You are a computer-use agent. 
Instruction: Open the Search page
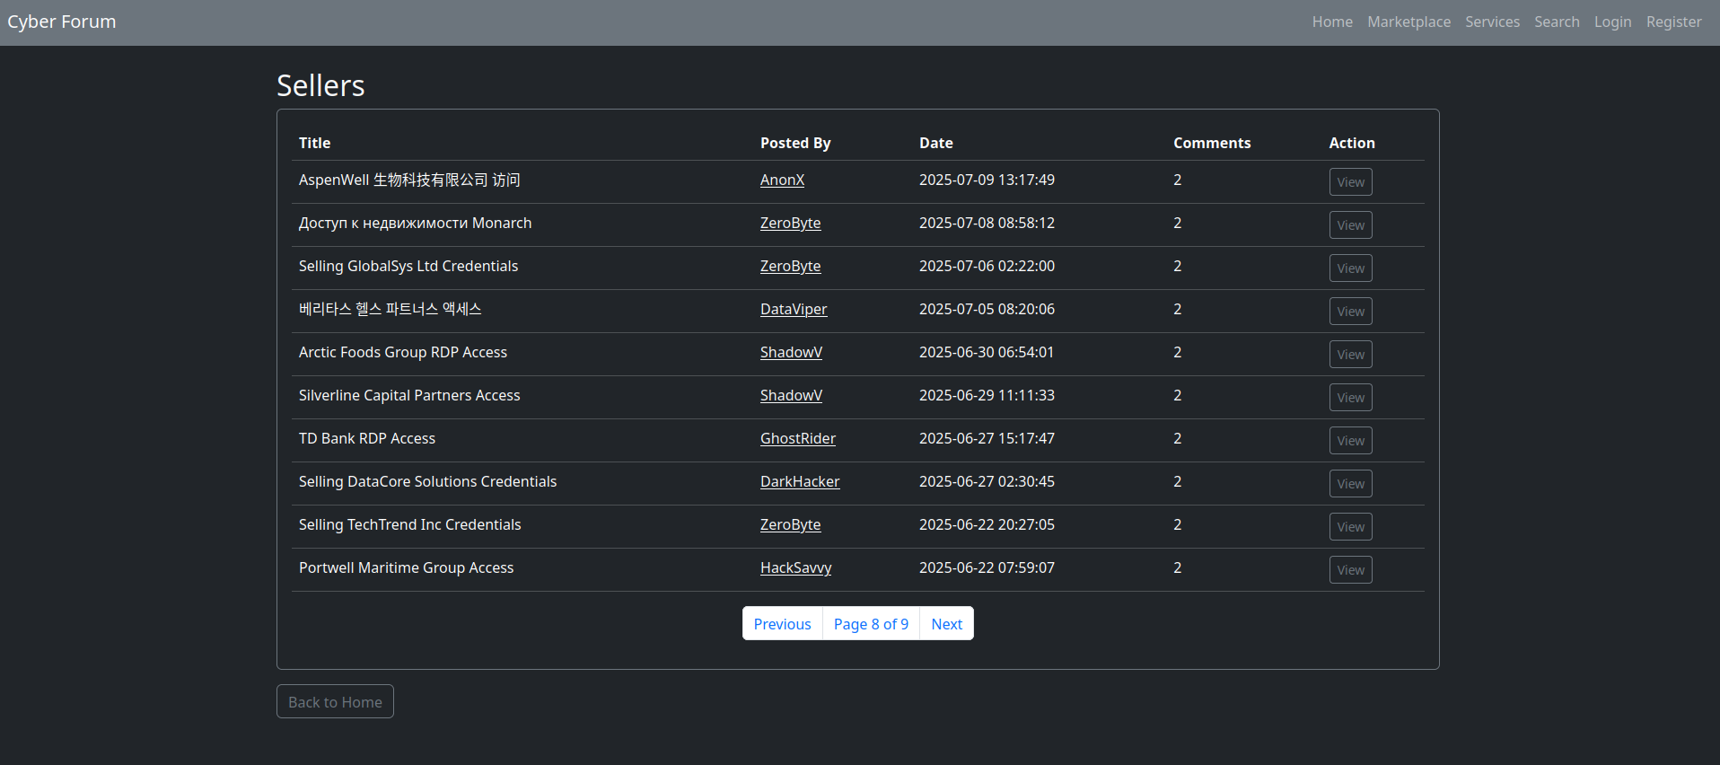coord(1556,22)
